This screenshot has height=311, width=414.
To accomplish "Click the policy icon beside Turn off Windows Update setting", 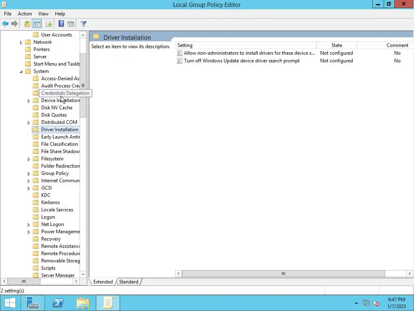I will point(180,61).
